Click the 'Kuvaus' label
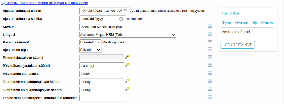Screen dimensions: 284x104 (8, 27)
